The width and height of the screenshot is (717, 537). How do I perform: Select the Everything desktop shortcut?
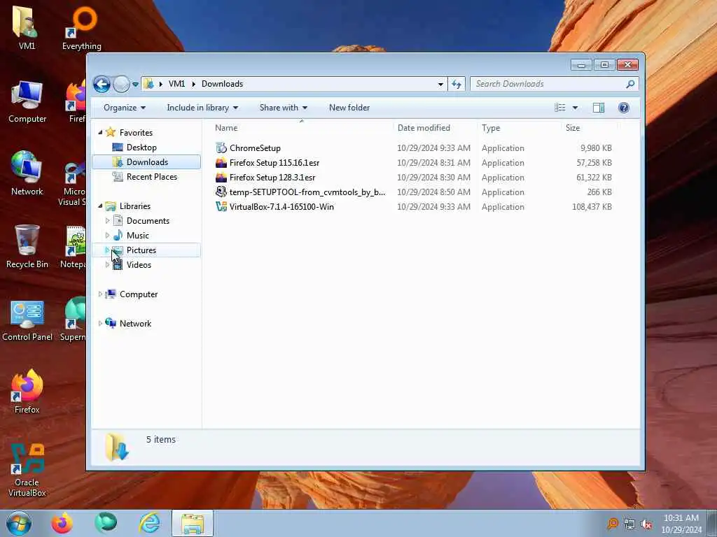pyautogui.click(x=81, y=28)
